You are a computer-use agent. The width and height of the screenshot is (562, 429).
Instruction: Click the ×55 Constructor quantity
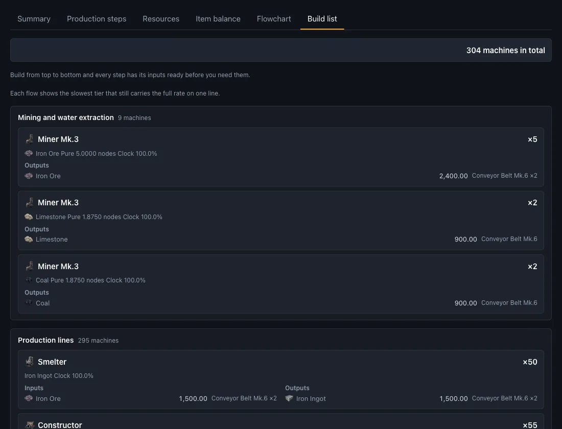[x=530, y=425]
